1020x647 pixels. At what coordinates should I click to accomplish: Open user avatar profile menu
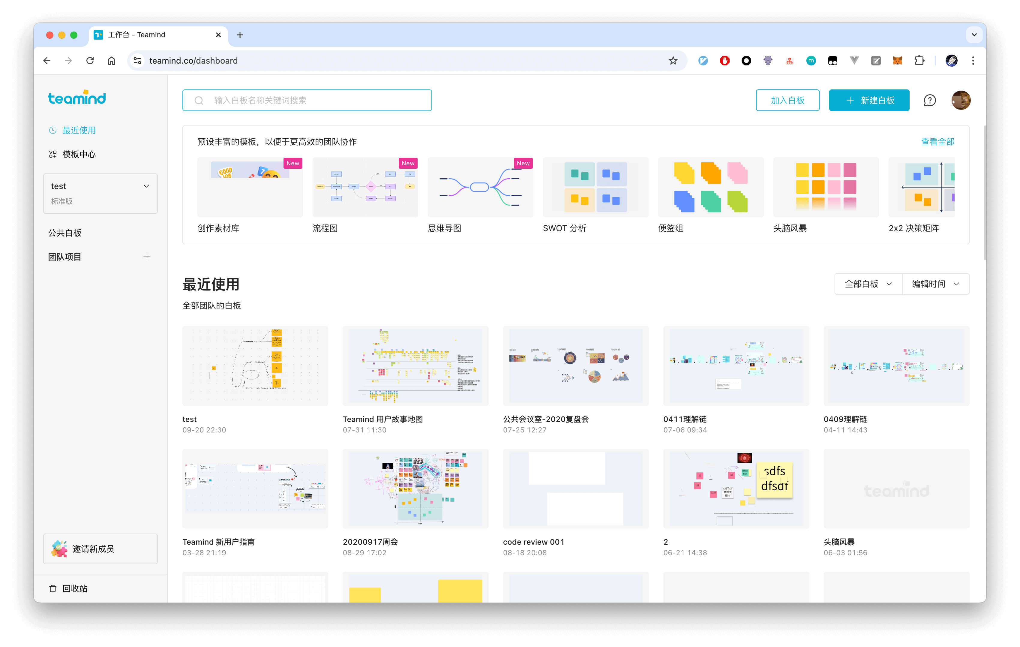click(x=961, y=101)
